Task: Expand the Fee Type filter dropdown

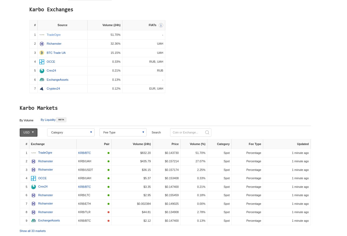Action: (123, 132)
